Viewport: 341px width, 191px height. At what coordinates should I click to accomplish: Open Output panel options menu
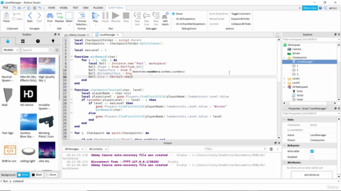click(278, 149)
